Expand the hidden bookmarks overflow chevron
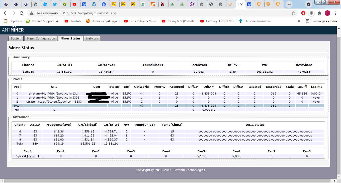The height and width of the screenshot is (183, 341). coord(299,21)
